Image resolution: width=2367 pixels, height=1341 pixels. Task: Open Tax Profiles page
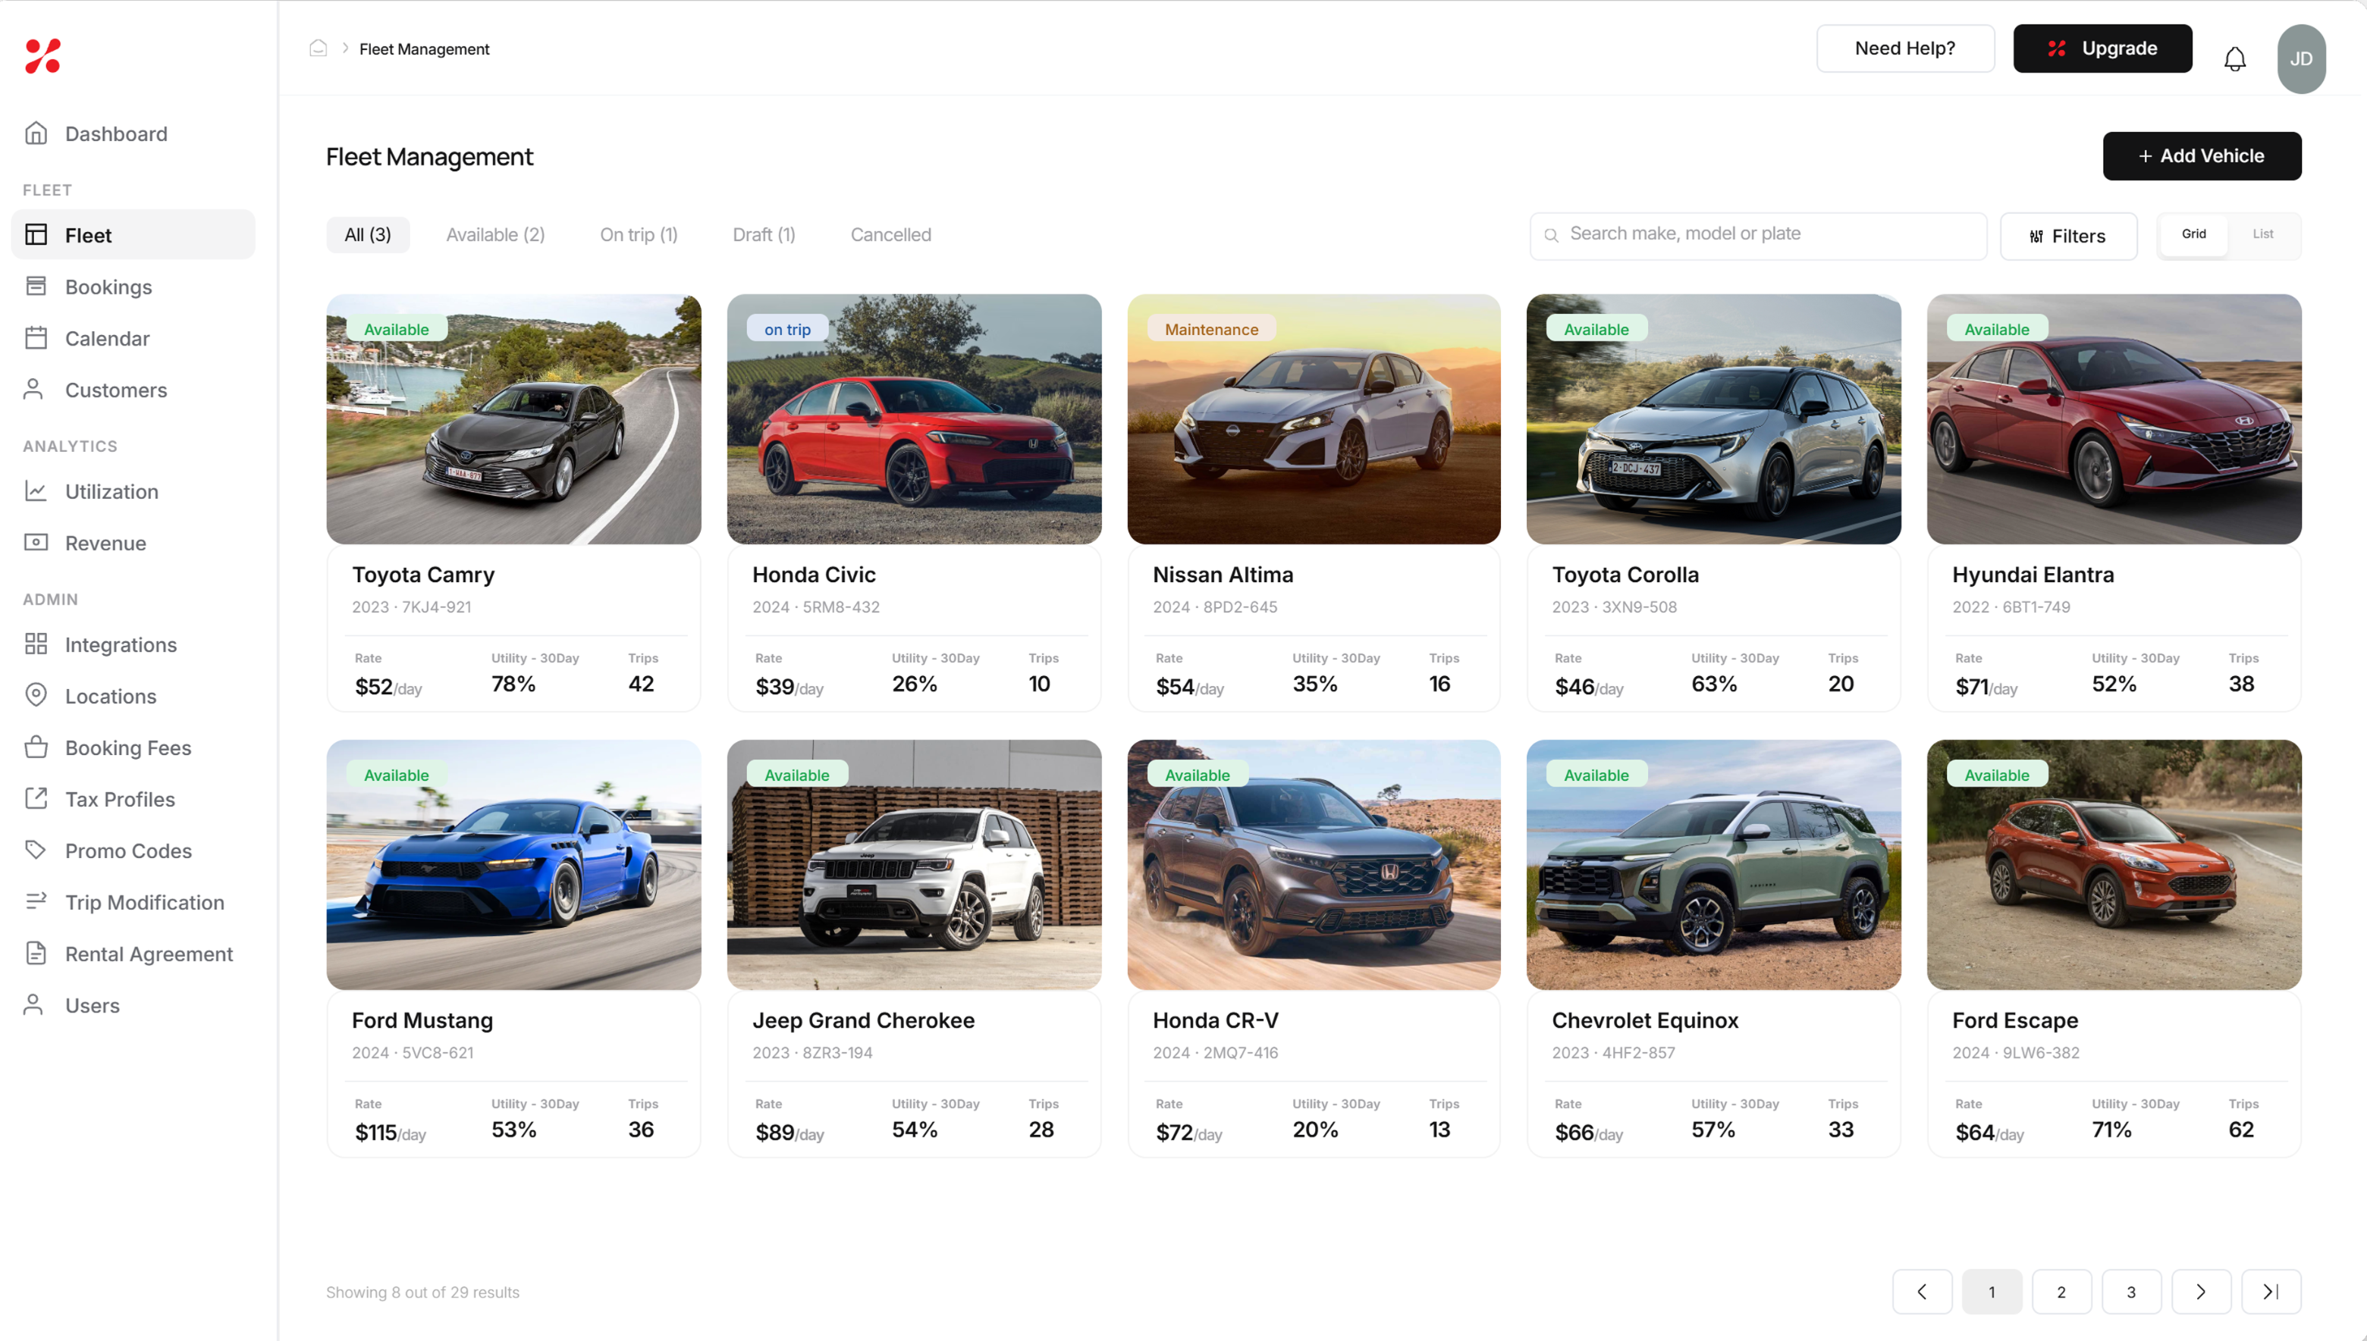click(133, 798)
